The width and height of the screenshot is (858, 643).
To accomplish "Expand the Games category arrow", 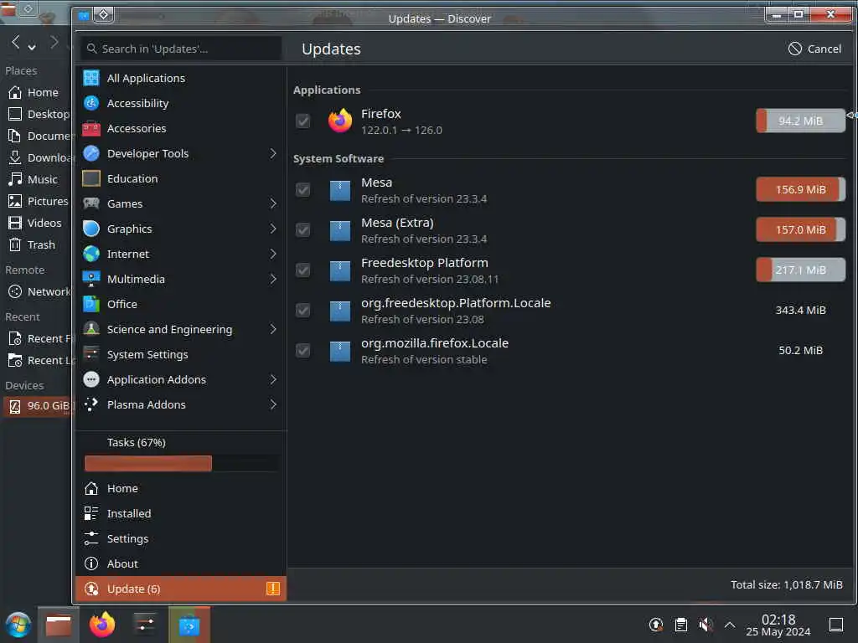I will pos(273,204).
